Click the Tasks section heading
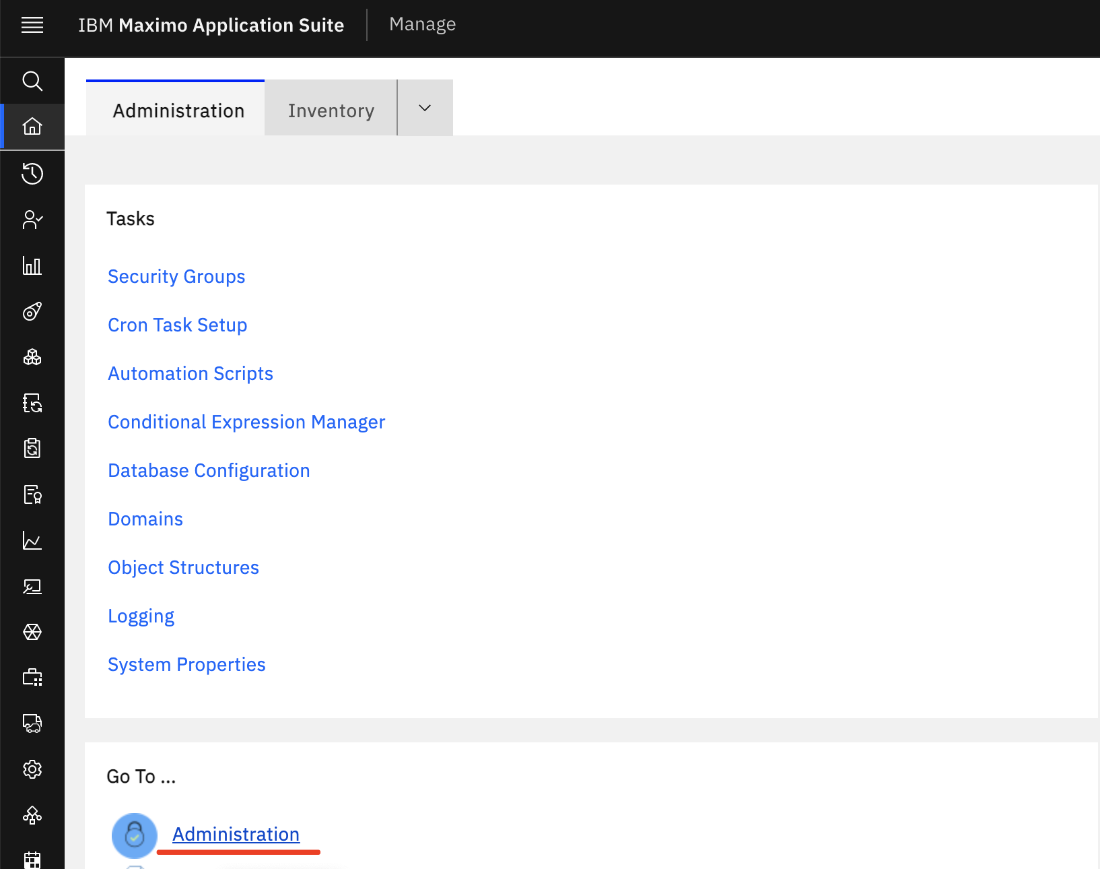Screen dimensions: 1100x869 131,219
